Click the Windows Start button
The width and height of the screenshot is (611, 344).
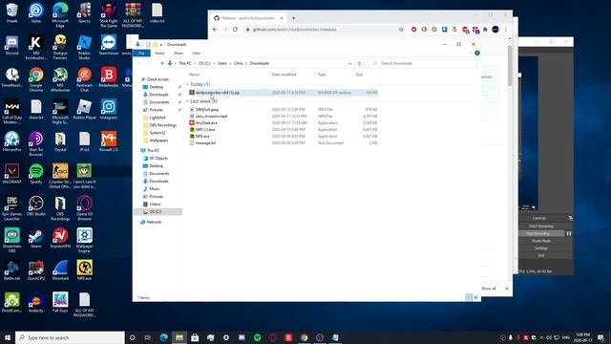point(8,337)
